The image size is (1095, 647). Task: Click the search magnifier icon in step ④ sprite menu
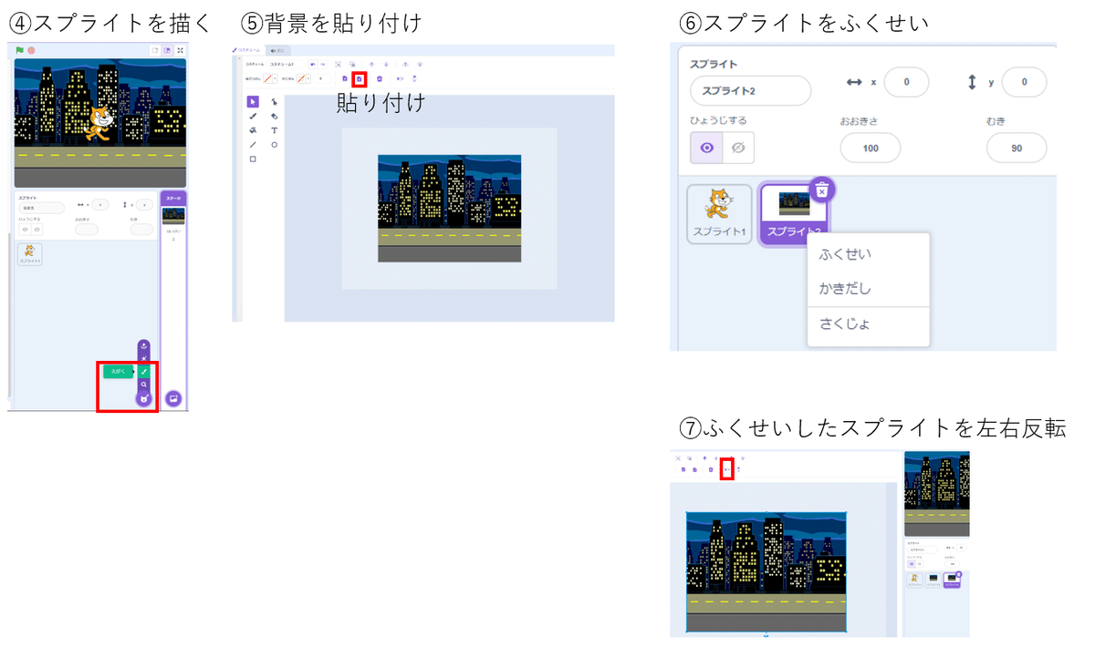pyautogui.click(x=144, y=385)
